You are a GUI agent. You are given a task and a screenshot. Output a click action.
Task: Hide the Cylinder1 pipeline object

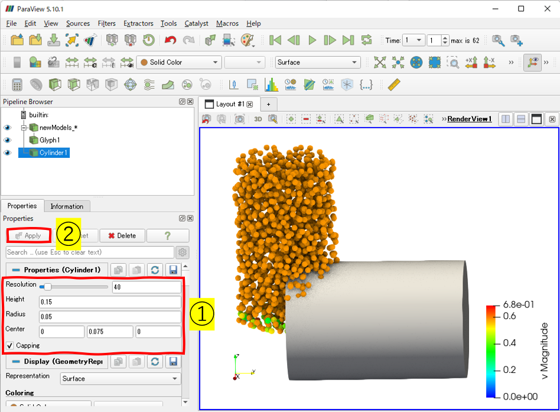8,153
